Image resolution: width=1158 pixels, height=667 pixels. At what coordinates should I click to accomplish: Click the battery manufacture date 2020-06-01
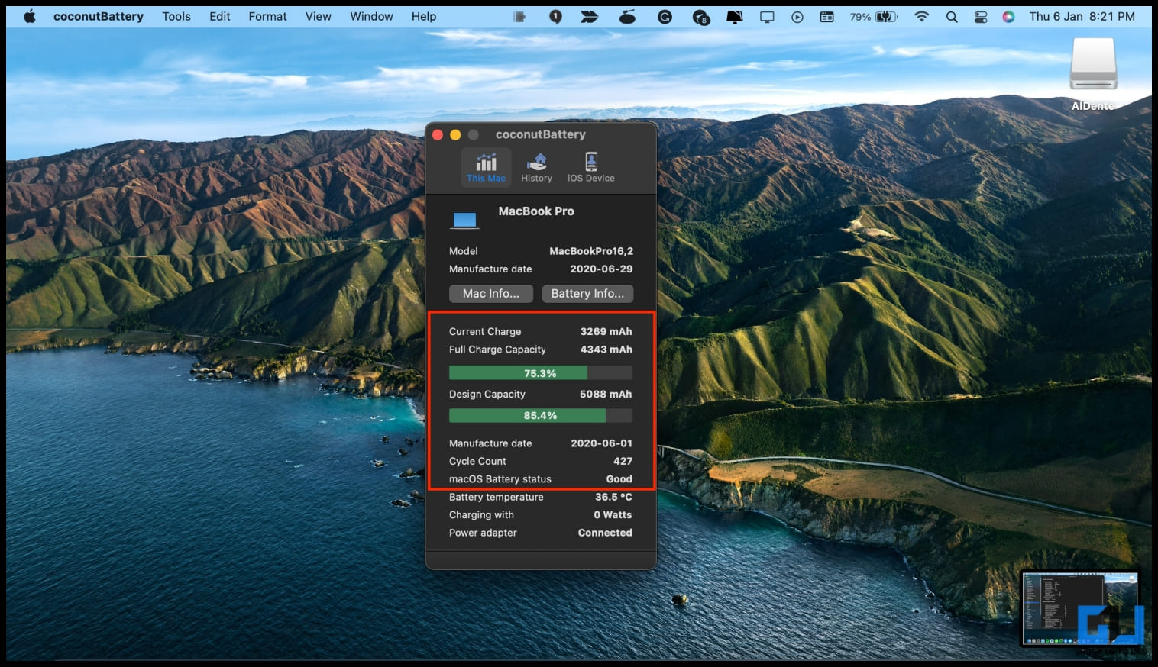click(x=601, y=443)
